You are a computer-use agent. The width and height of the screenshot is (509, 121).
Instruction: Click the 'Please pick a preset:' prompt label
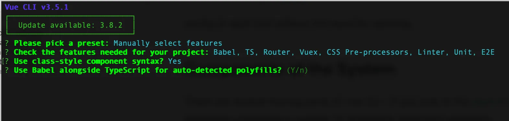coord(61,43)
